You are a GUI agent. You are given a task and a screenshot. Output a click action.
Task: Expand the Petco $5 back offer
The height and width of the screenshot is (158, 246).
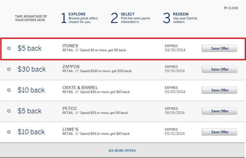9,111
